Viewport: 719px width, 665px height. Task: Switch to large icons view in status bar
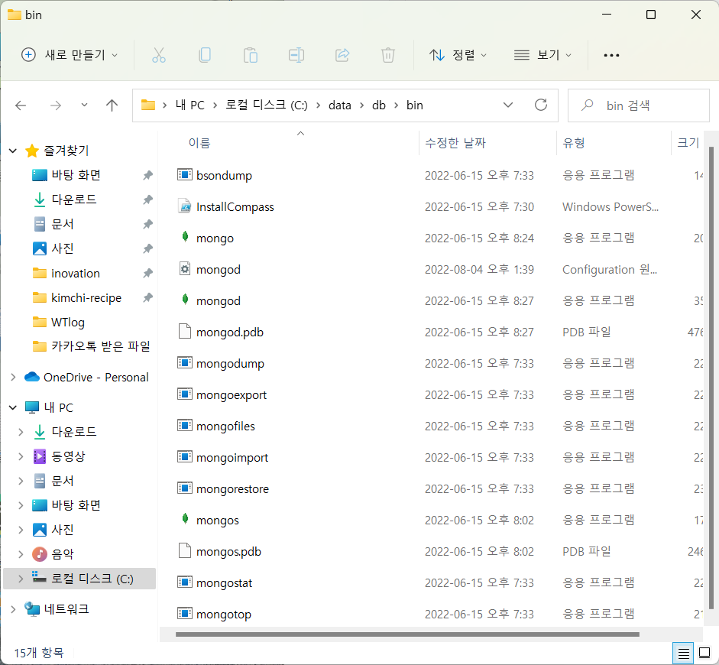click(704, 653)
